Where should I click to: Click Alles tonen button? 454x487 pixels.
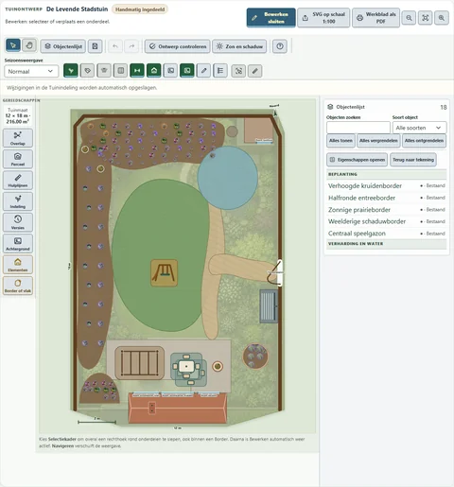340,141
